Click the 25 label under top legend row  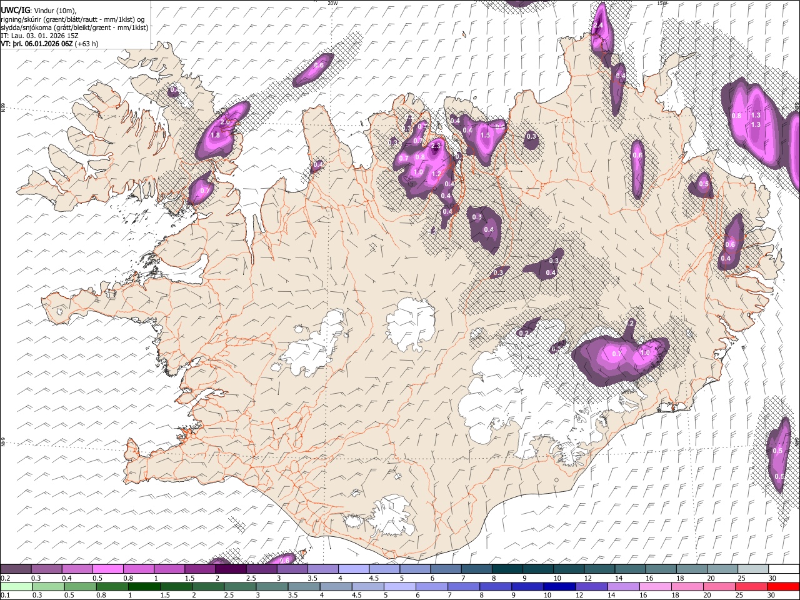(741, 578)
